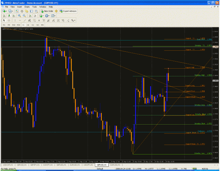The image size is (220, 171).
Task: Switch to the USDJPY,H1 chart tab
Action: [88, 165]
